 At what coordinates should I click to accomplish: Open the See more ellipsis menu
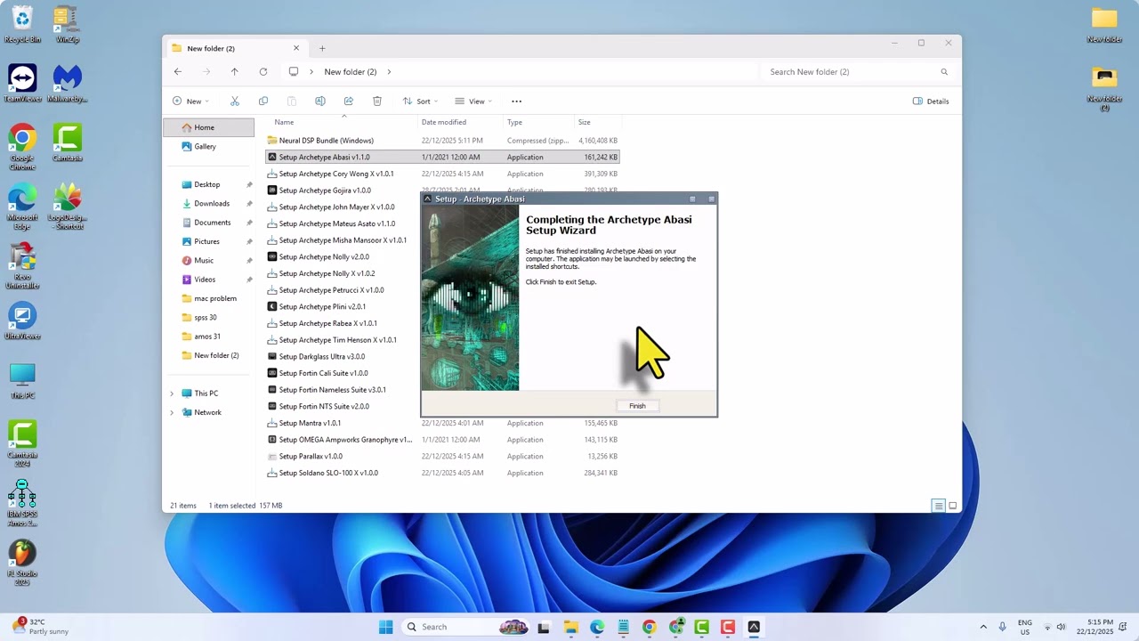click(516, 101)
